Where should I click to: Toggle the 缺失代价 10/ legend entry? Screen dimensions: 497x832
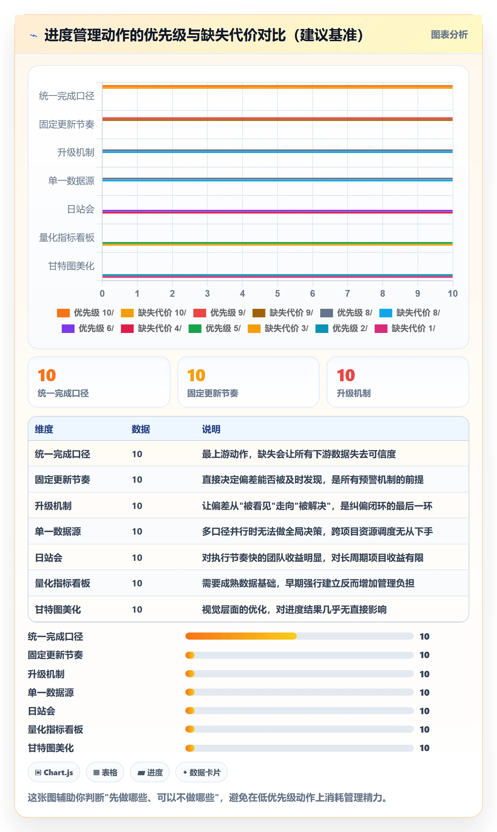(x=153, y=313)
